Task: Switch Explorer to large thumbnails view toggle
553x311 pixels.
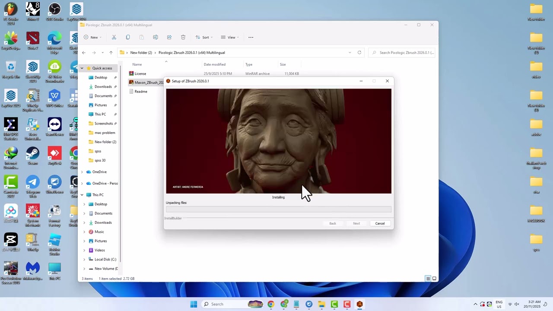Action: point(434,279)
